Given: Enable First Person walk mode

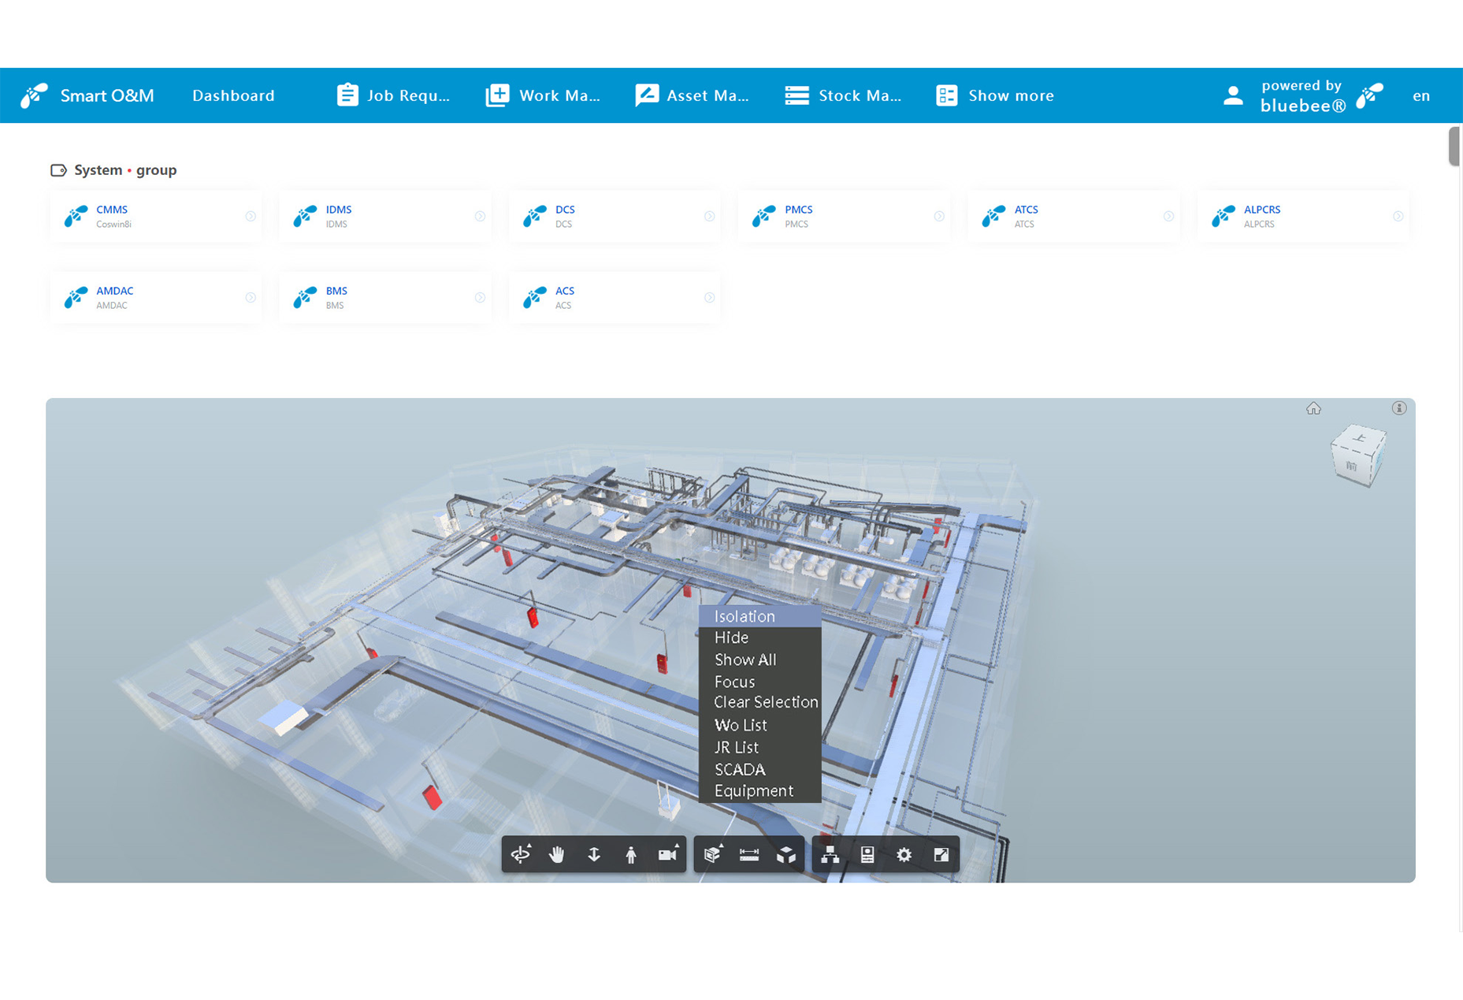Looking at the screenshot, I should (631, 854).
